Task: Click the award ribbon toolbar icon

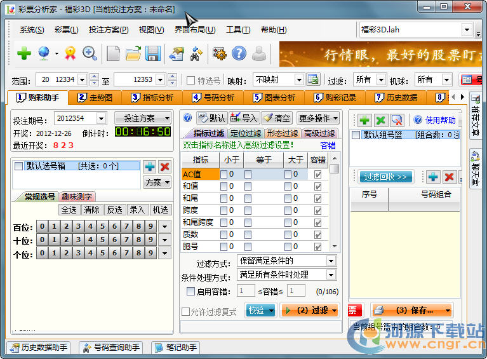Action: click(x=70, y=54)
